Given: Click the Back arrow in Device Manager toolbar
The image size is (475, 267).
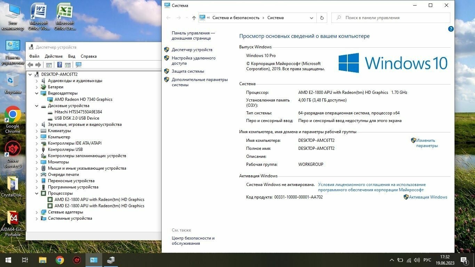Looking at the screenshot, I should pos(30,65).
